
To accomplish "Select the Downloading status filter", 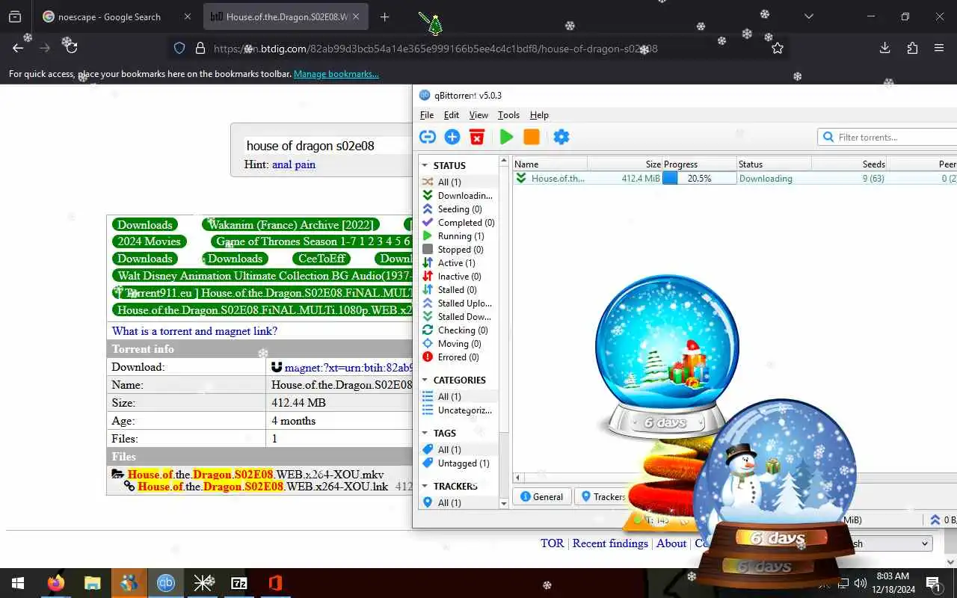I will [458, 196].
